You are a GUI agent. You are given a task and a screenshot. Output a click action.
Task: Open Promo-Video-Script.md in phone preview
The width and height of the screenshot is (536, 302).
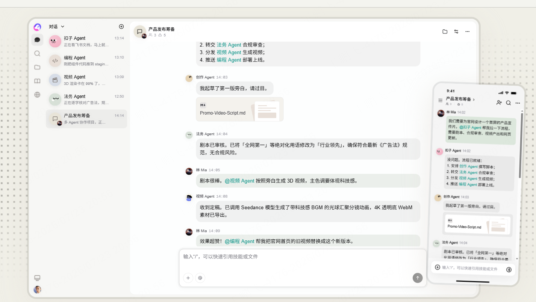[478, 225]
